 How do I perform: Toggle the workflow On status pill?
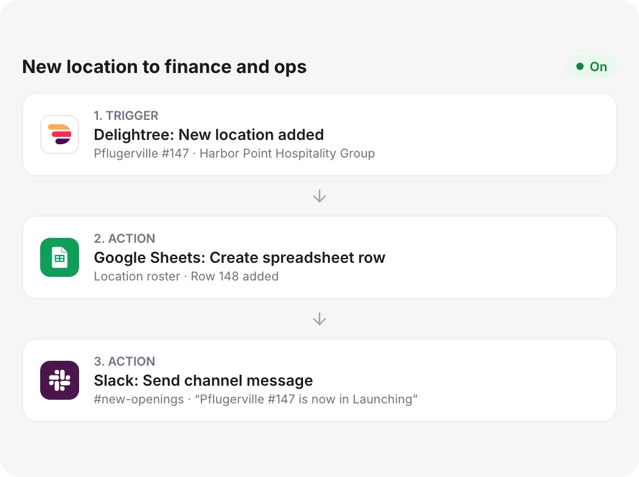tap(592, 67)
